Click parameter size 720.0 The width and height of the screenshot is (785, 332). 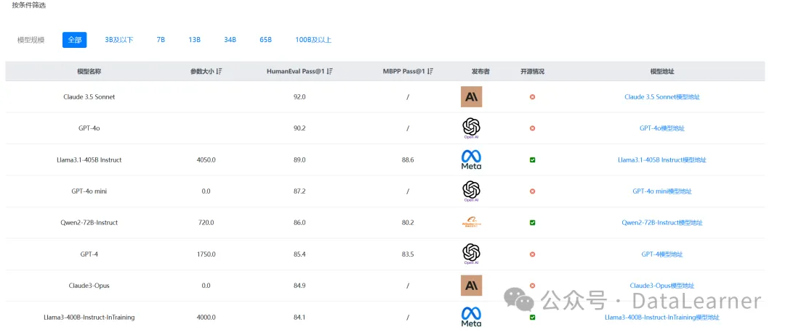pyautogui.click(x=206, y=223)
